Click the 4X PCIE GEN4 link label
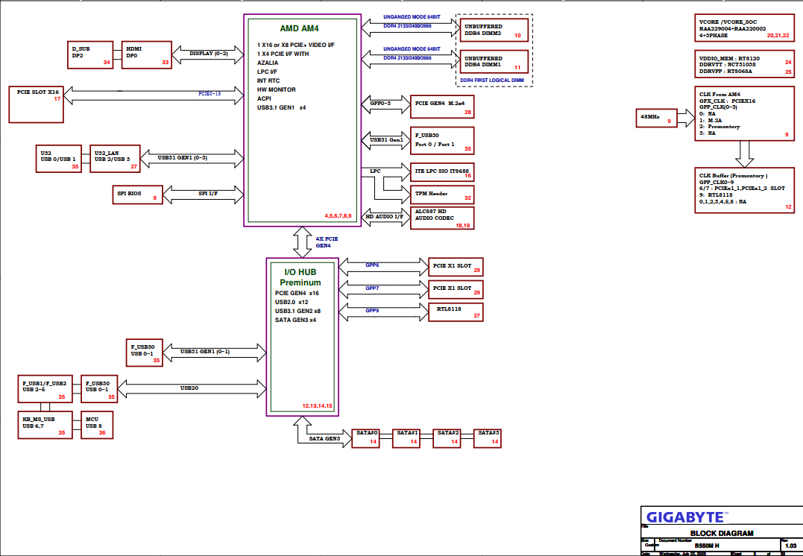Image resolution: width=803 pixels, height=556 pixels. click(327, 242)
